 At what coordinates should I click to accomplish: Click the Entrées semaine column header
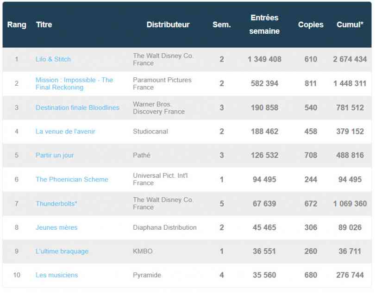(264, 25)
